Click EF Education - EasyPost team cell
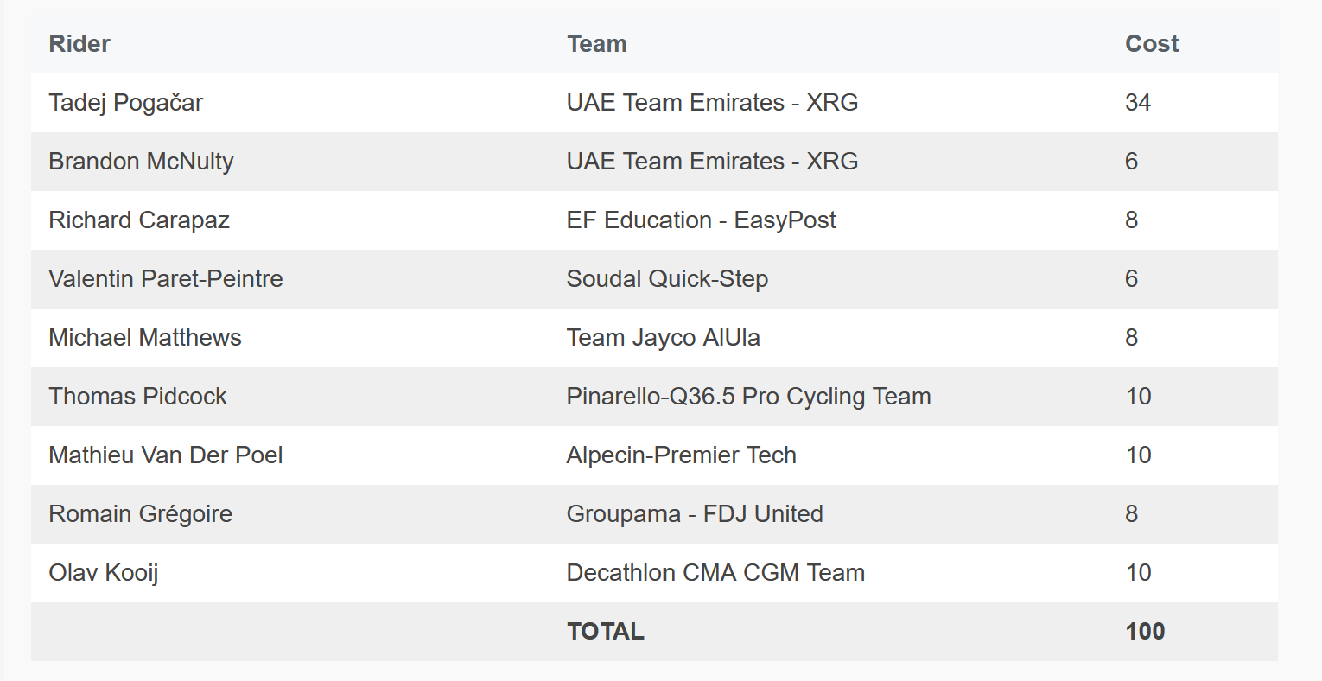The height and width of the screenshot is (681, 1322). coord(702,220)
